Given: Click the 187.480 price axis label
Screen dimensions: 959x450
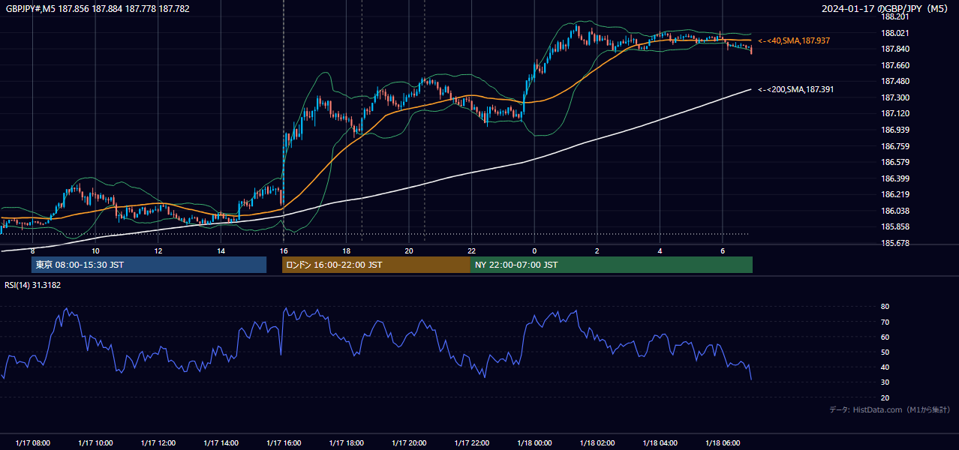Looking at the screenshot, I should pos(895,81).
